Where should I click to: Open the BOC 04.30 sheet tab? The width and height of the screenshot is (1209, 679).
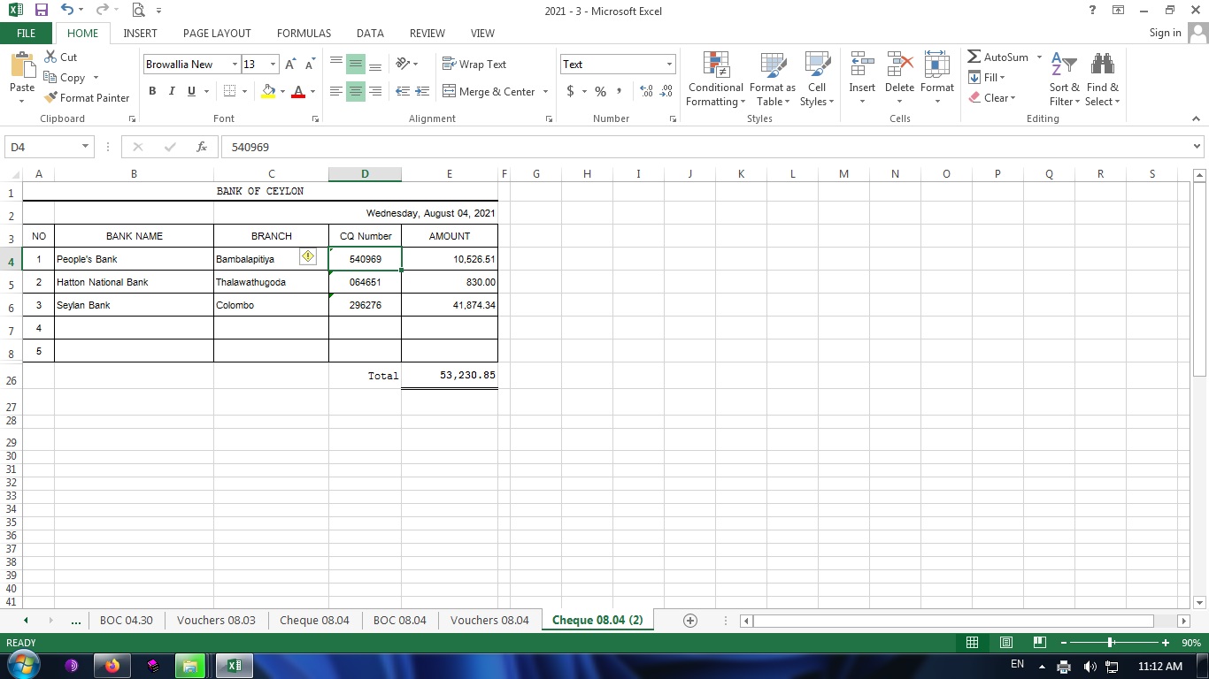click(127, 620)
